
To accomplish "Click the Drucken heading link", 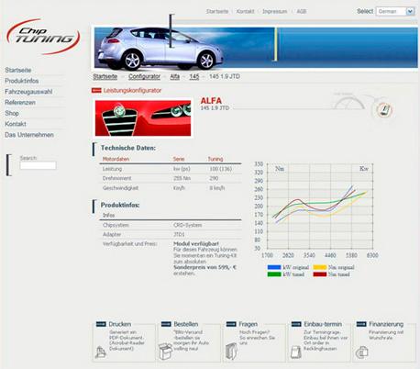I will tap(120, 324).
